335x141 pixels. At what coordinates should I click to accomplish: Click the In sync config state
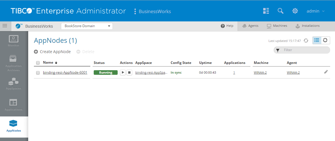176,72
